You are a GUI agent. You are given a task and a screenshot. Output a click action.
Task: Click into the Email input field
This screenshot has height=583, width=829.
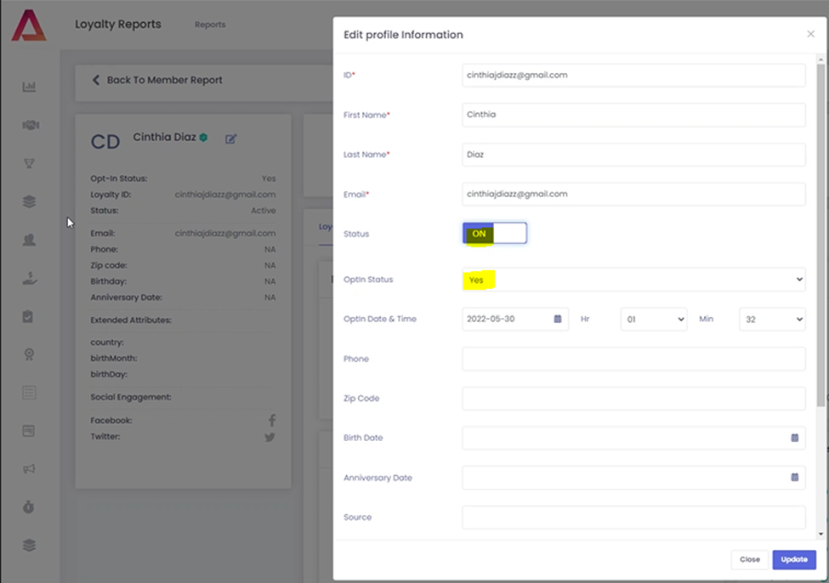(x=633, y=194)
